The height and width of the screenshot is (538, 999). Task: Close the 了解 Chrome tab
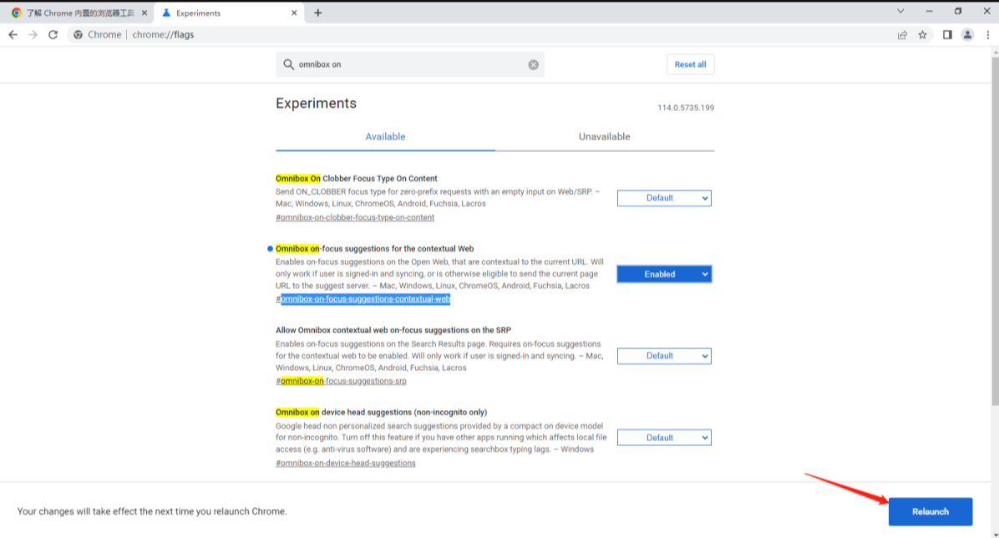[x=144, y=13]
